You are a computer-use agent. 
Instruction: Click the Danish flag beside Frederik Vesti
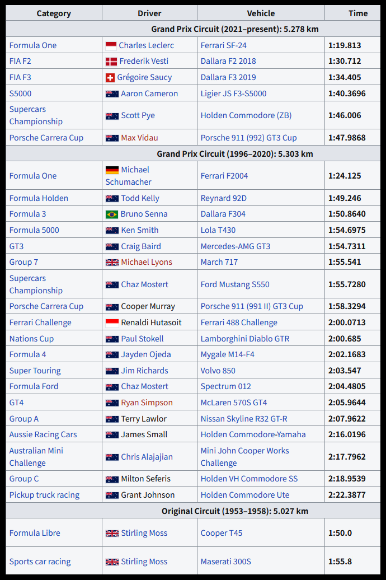[x=111, y=62]
